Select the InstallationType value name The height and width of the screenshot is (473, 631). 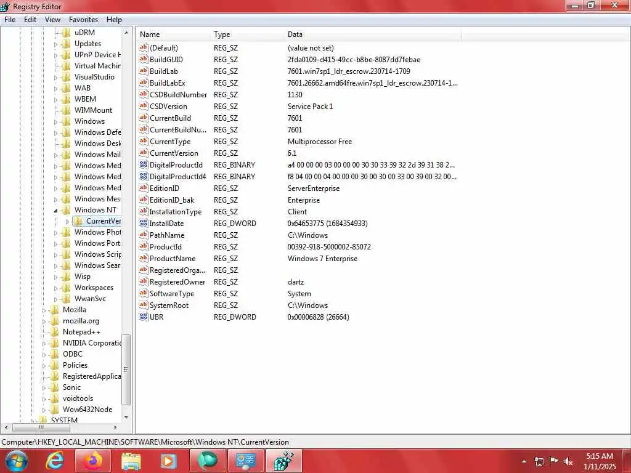point(176,212)
